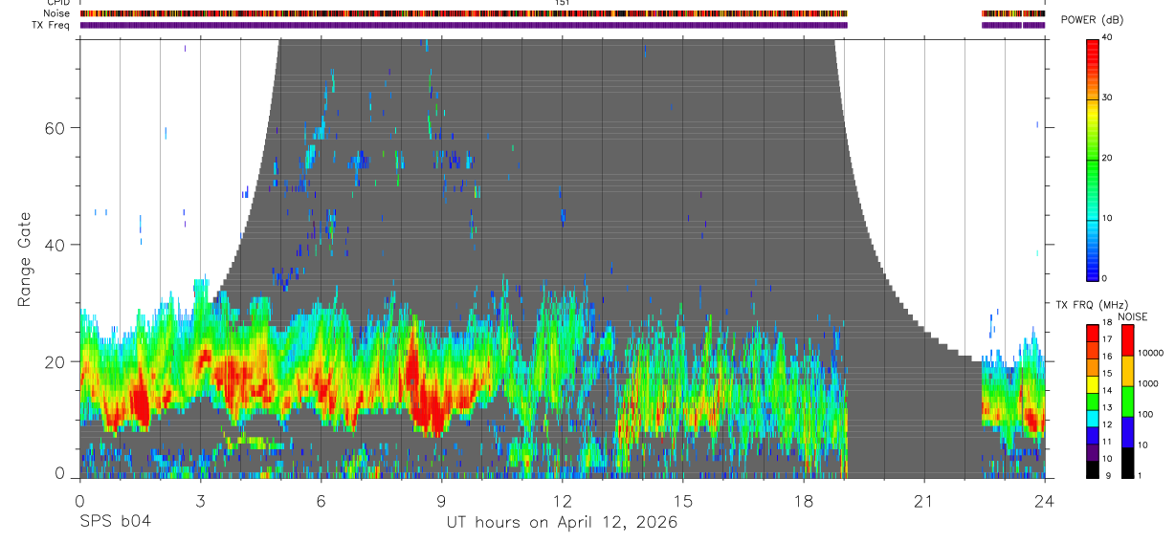Click the Range Gate axis title

point(24,259)
